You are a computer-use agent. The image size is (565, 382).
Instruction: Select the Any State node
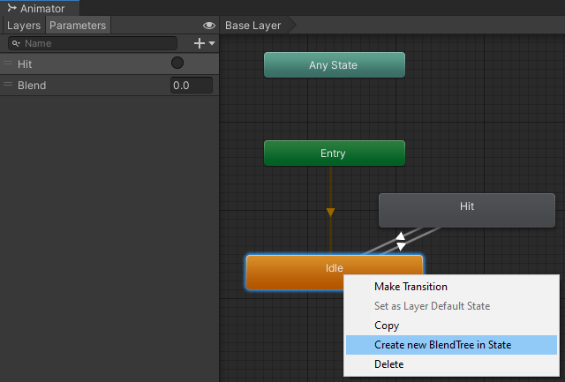coord(334,65)
